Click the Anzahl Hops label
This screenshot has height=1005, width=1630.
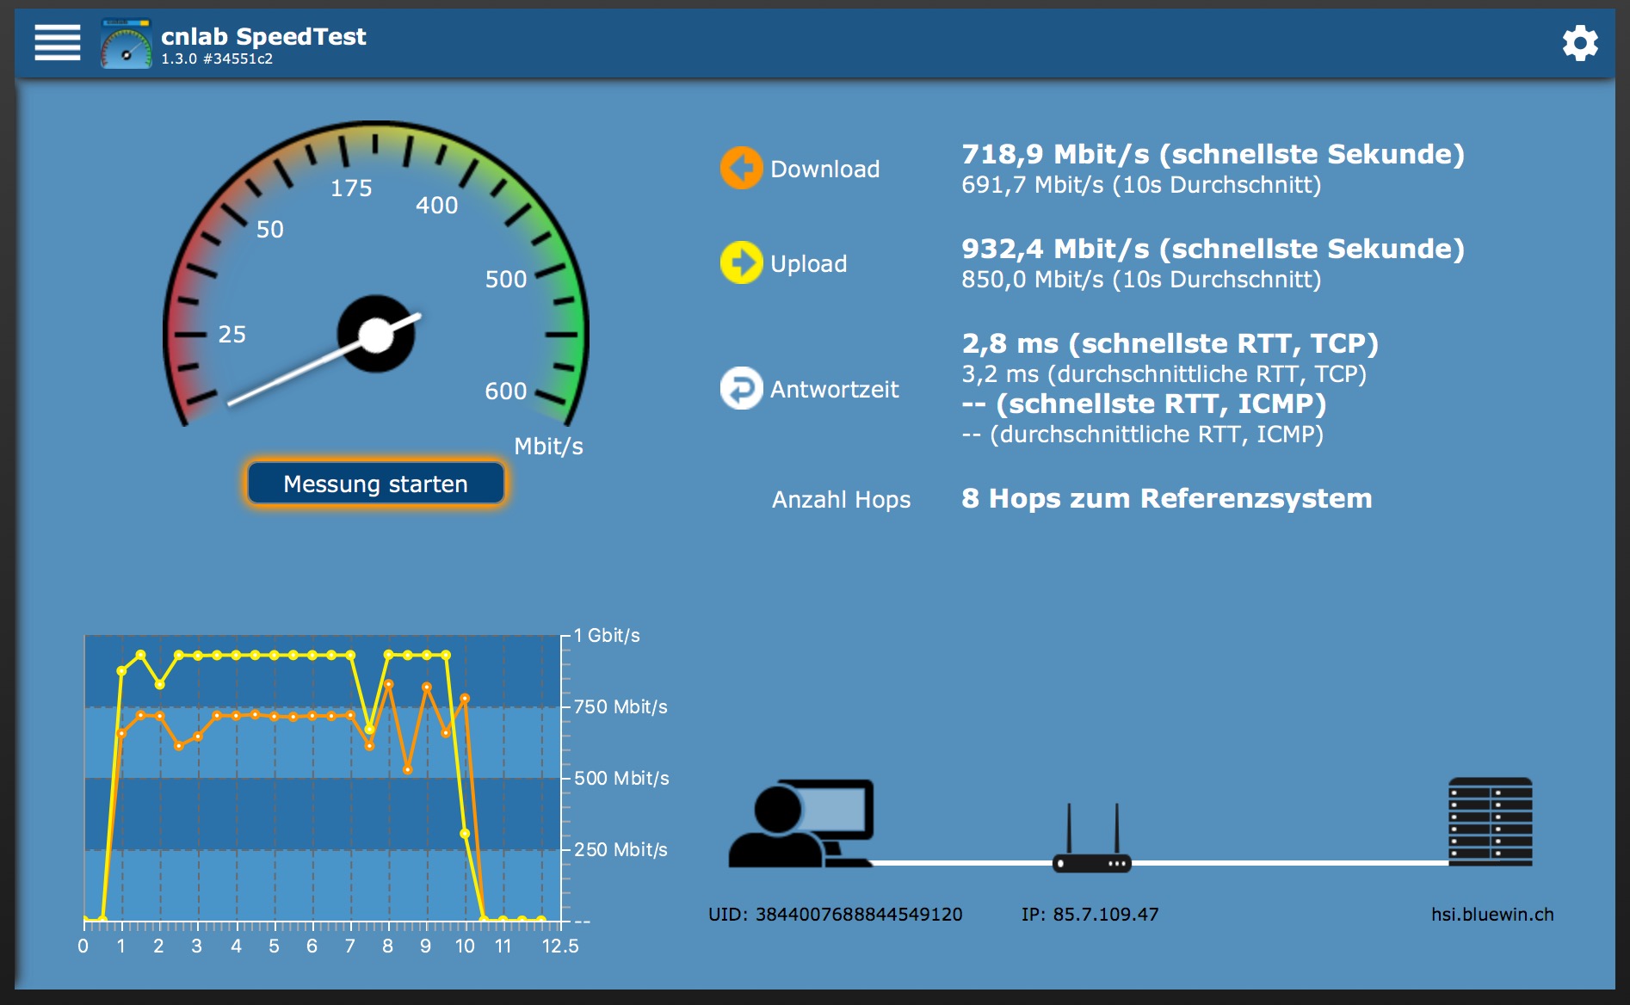[x=841, y=499]
